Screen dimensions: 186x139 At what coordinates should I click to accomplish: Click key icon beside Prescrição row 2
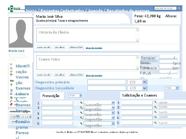click(81, 108)
